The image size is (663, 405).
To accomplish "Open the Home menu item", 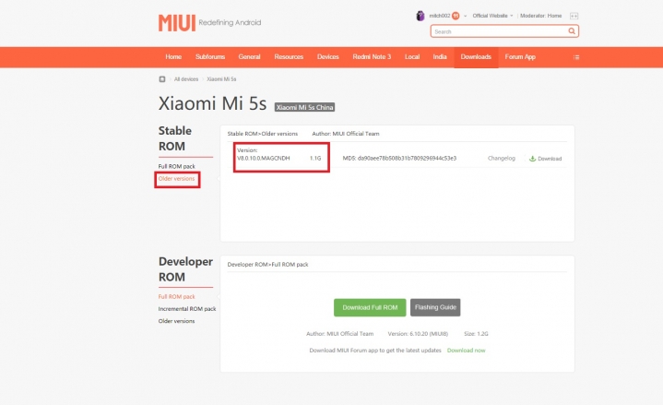I will (173, 56).
